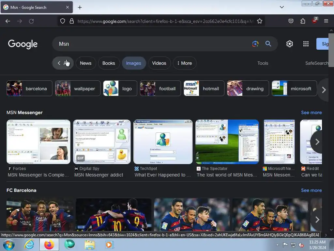Screen dimensions: 334x251
Task: Search by image with Google Lens icon
Action: click(255, 44)
